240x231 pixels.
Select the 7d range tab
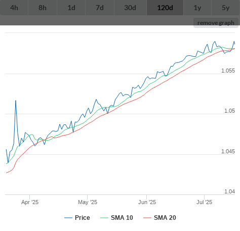100,8
